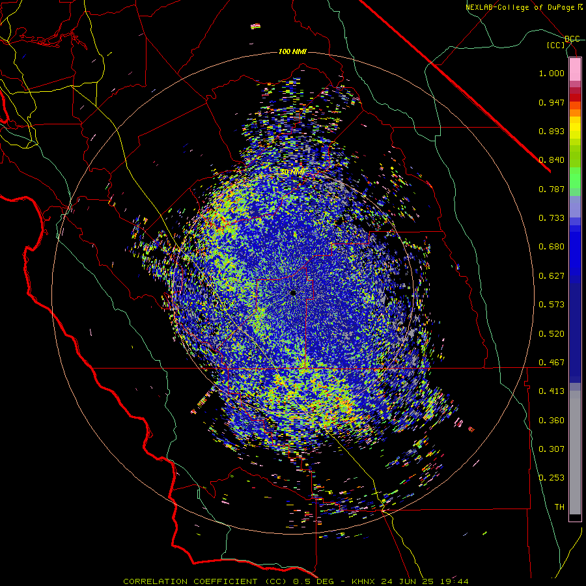Click the TH threshold label

[559, 507]
